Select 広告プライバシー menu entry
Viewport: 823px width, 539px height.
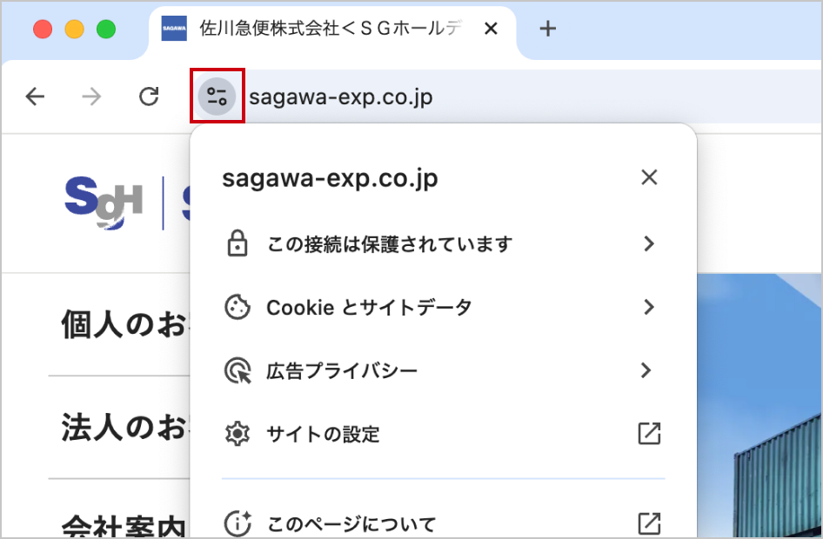444,370
